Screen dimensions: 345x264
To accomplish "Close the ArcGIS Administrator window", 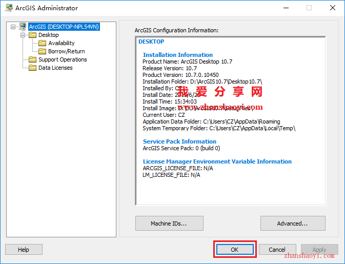I will [x=333, y=8].
